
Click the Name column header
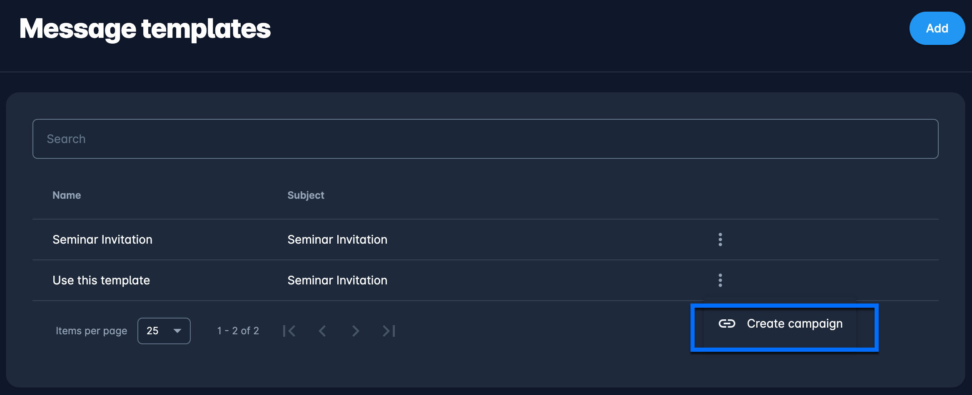pyautogui.click(x=67, y=195)
